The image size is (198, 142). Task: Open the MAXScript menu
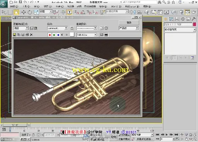(132, 6)
